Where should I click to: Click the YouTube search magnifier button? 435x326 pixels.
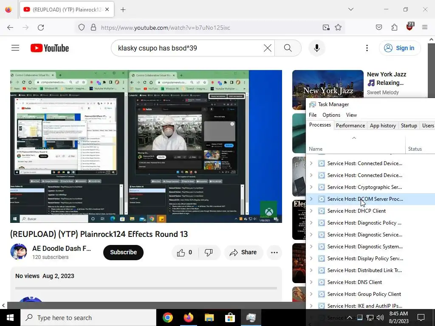coord(288,48)
